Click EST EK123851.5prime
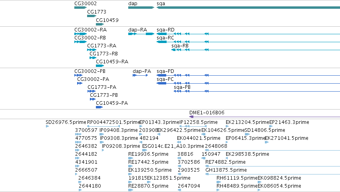The height and width of the screenshot is (192, 340). point(169,178)
